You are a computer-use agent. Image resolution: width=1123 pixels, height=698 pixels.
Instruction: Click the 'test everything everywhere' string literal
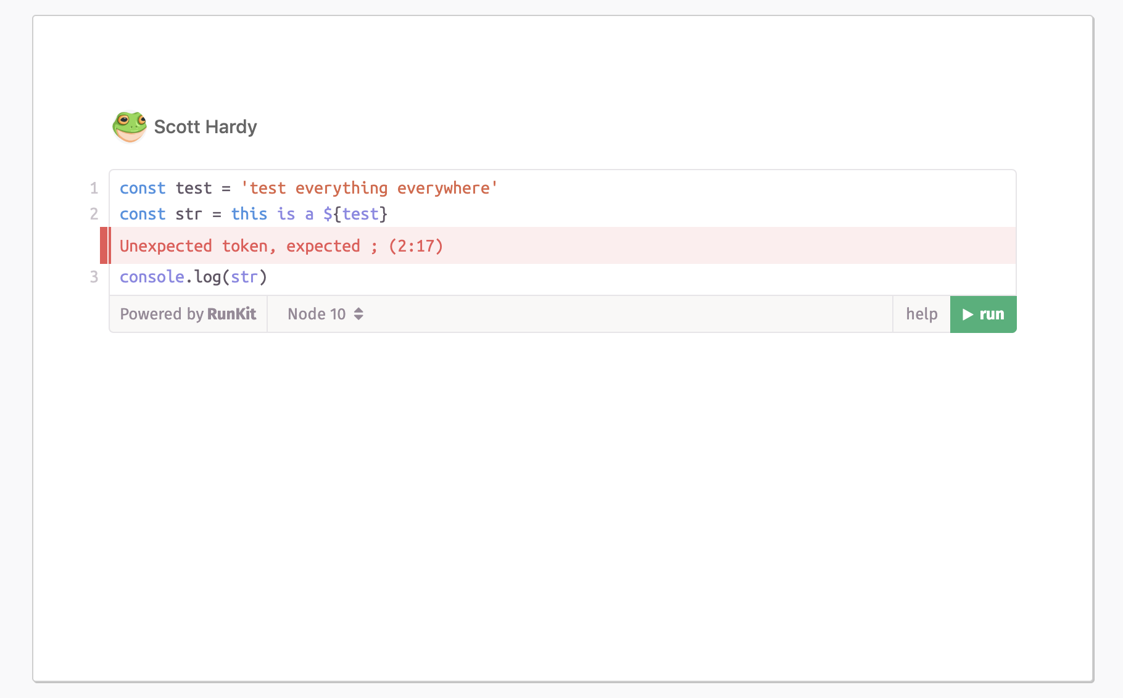click(370, 188)
